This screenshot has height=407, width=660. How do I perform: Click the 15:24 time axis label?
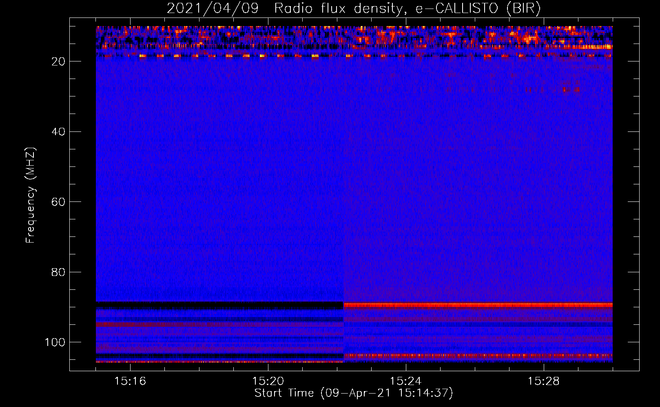click(405, 381)
